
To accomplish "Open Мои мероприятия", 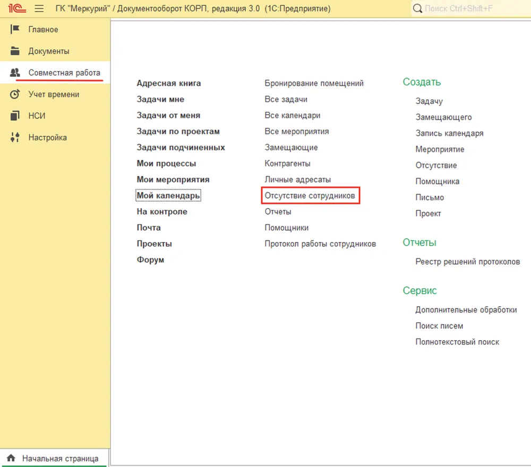I will click(x=173, y=180).
